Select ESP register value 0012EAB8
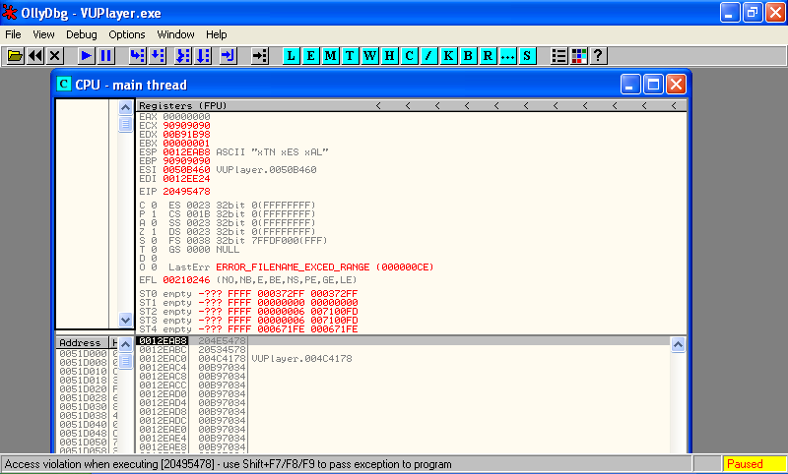788x474 pixels. (x=186, y=152)
